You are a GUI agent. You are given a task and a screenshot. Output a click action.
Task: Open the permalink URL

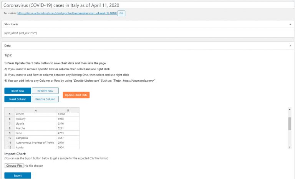(x=67, y=13)
